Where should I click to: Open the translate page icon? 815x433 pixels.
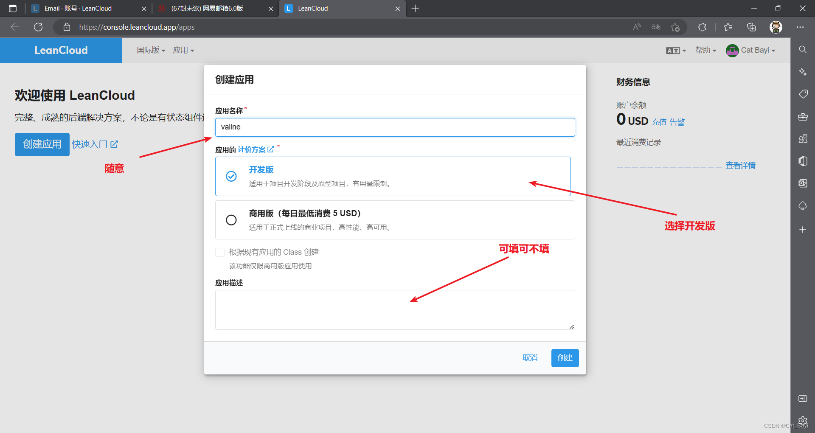656,27
